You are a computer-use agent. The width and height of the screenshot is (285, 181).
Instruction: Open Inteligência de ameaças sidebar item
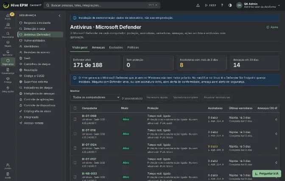coord(40,93)
